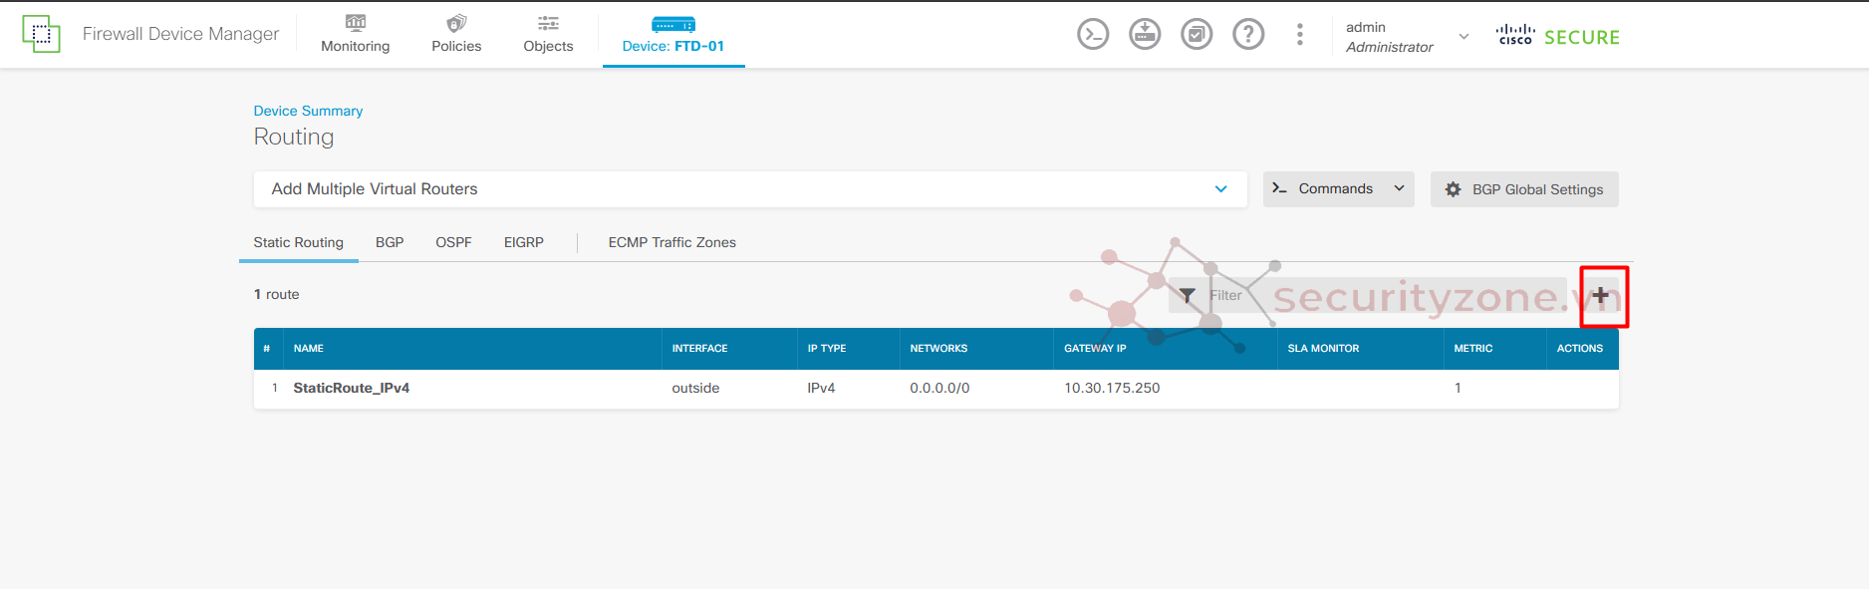
Task: Click the filter funnel icon
Action: click(x=1188, y=295)
